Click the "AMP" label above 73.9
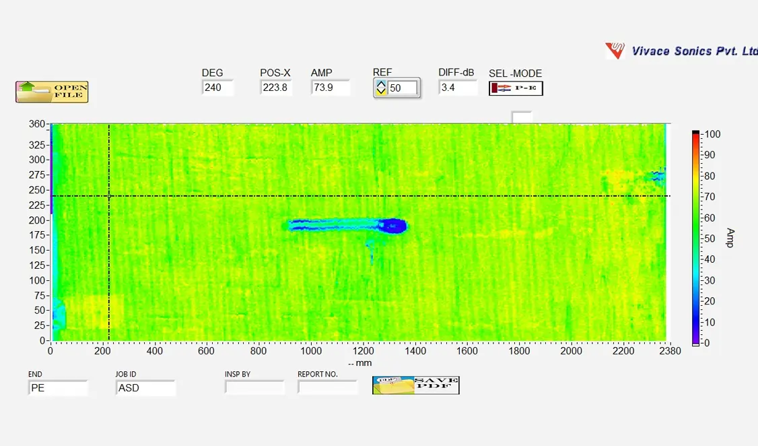Image resolution: width=758 pixels, height=446 pixels. (322, 73)
